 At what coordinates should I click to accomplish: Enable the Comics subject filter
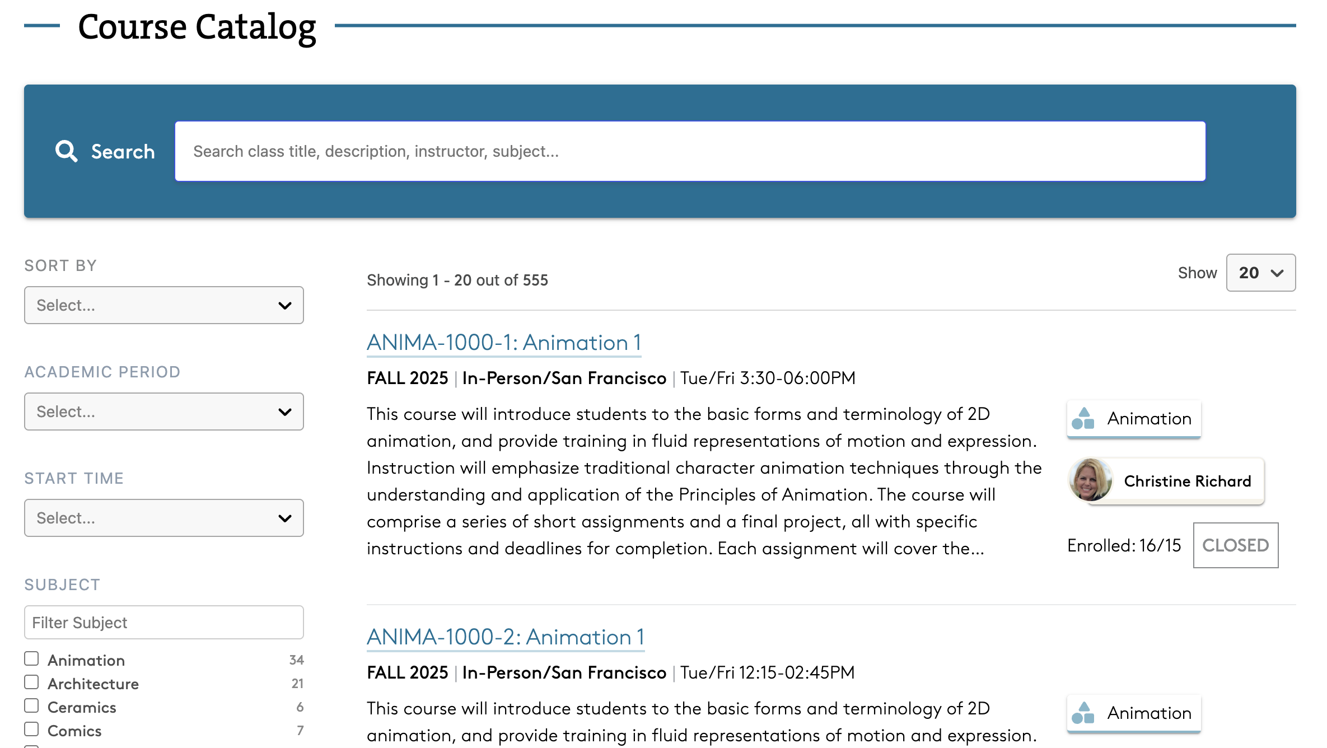coord(32,730)
